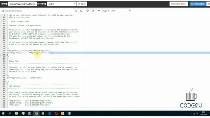Image resolution: width=210 pixels, height=118 pixels.
Task: Open Android Studio from taskbar
Action: pos(43,113)
